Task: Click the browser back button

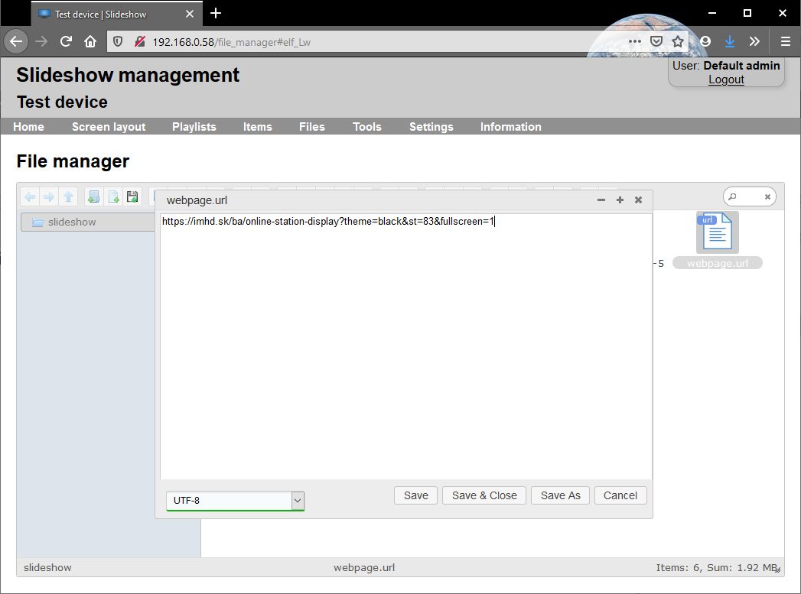Action: 16,41
